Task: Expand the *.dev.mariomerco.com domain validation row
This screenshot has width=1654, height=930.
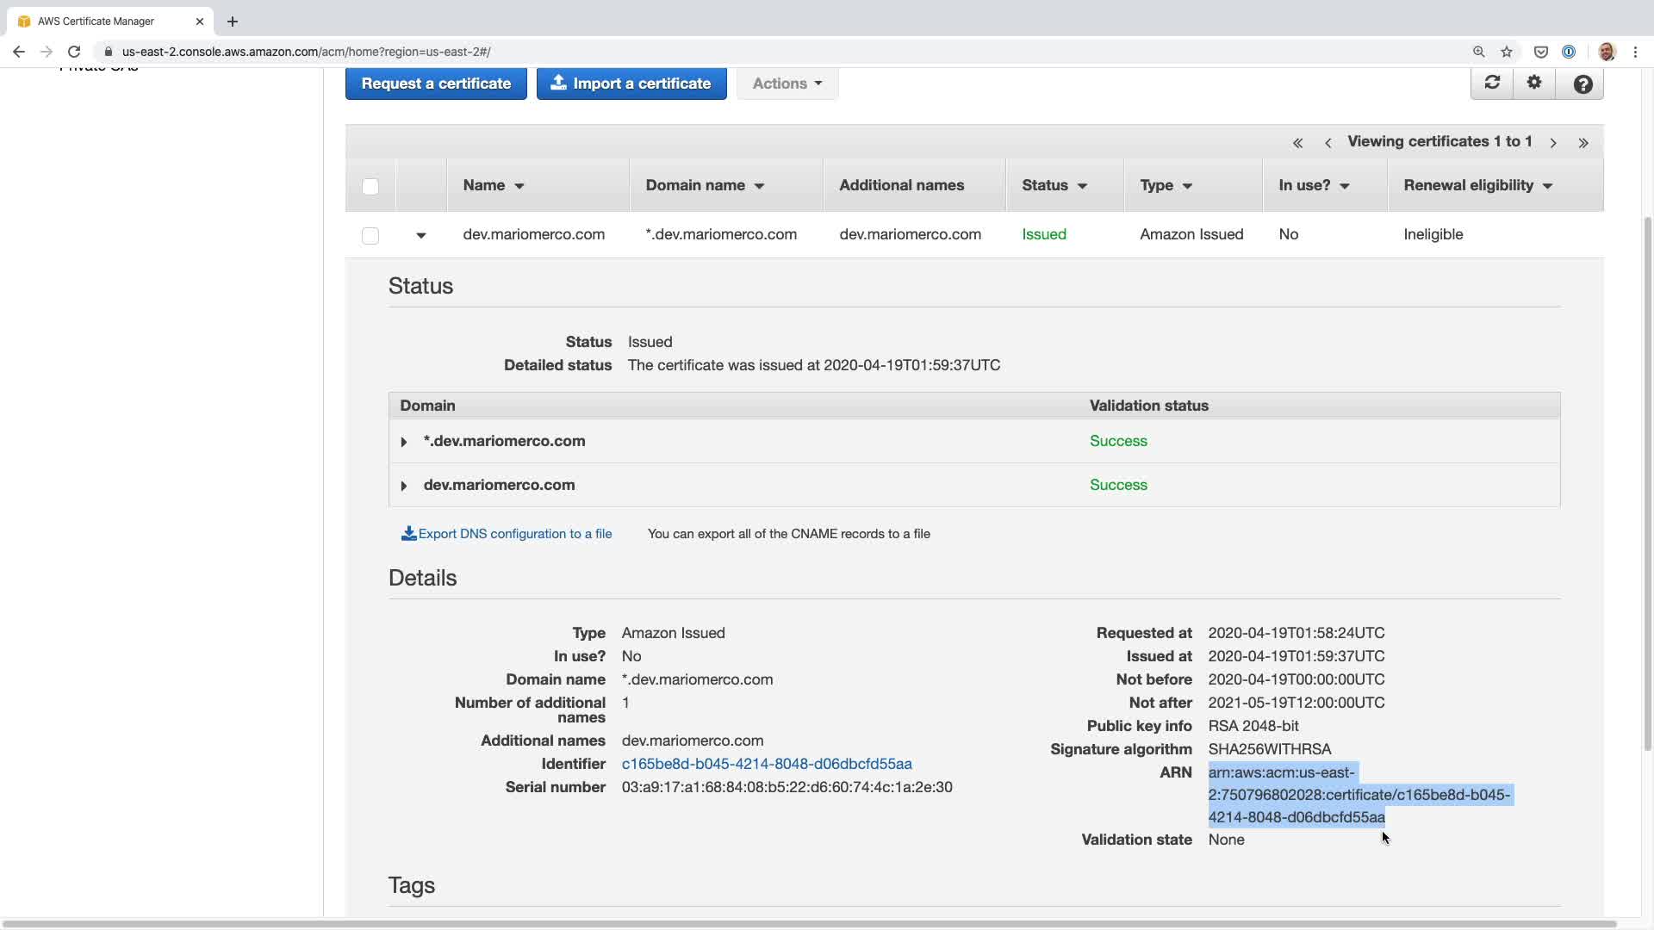Action: (403, 442)
